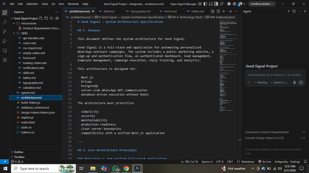Viewport: 309px width, 173px height.
Task: Refresh the Explorer file tree
Action: pyautogui.click(x=51, y=18)
